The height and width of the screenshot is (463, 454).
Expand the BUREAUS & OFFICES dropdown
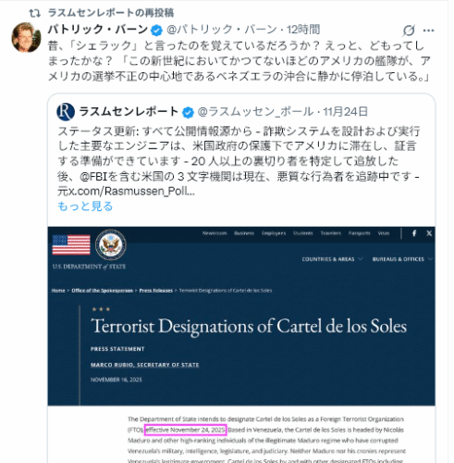click(402, 259)
